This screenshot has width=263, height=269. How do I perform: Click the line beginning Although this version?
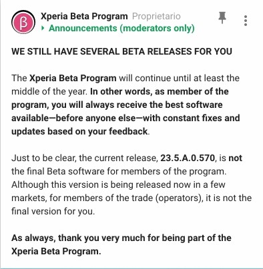[x=118, y=184]
